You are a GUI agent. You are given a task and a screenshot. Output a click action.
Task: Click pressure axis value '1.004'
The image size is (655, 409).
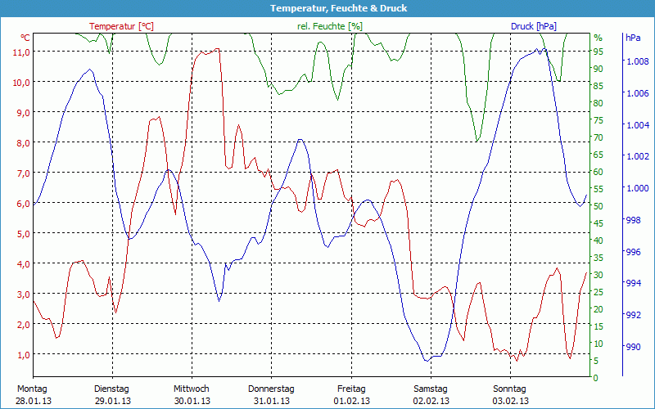(637, 125)
